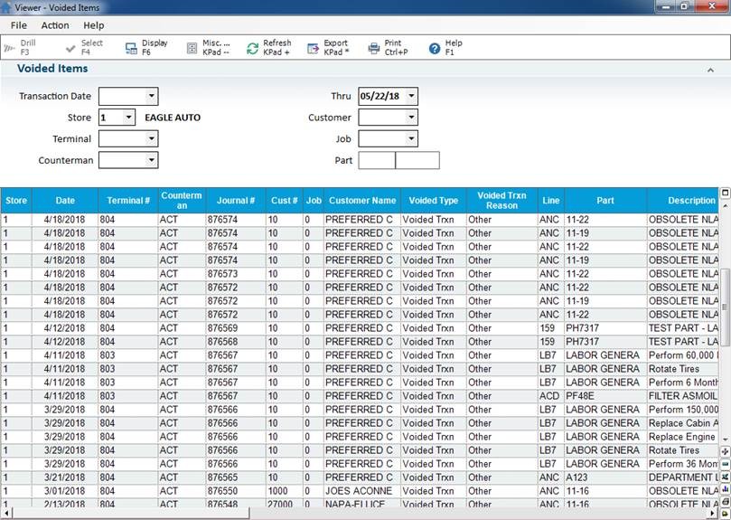Sort by the Store column header
Viewport: 731px width, 520px height.
click(16, 200)
